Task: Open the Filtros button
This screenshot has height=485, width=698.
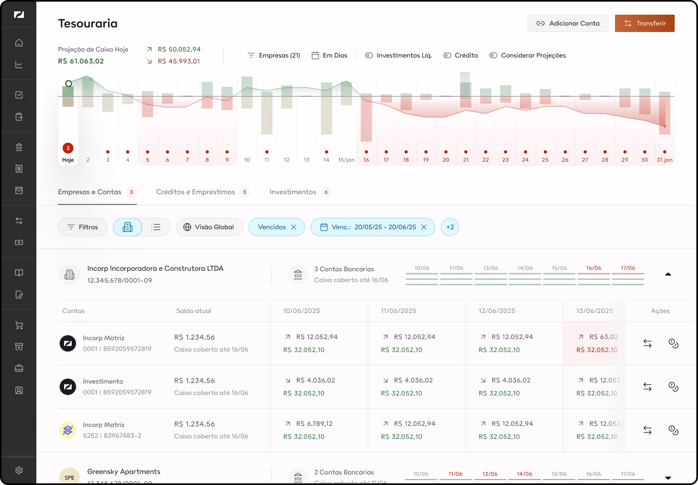Action: click(x=83, y=227)
